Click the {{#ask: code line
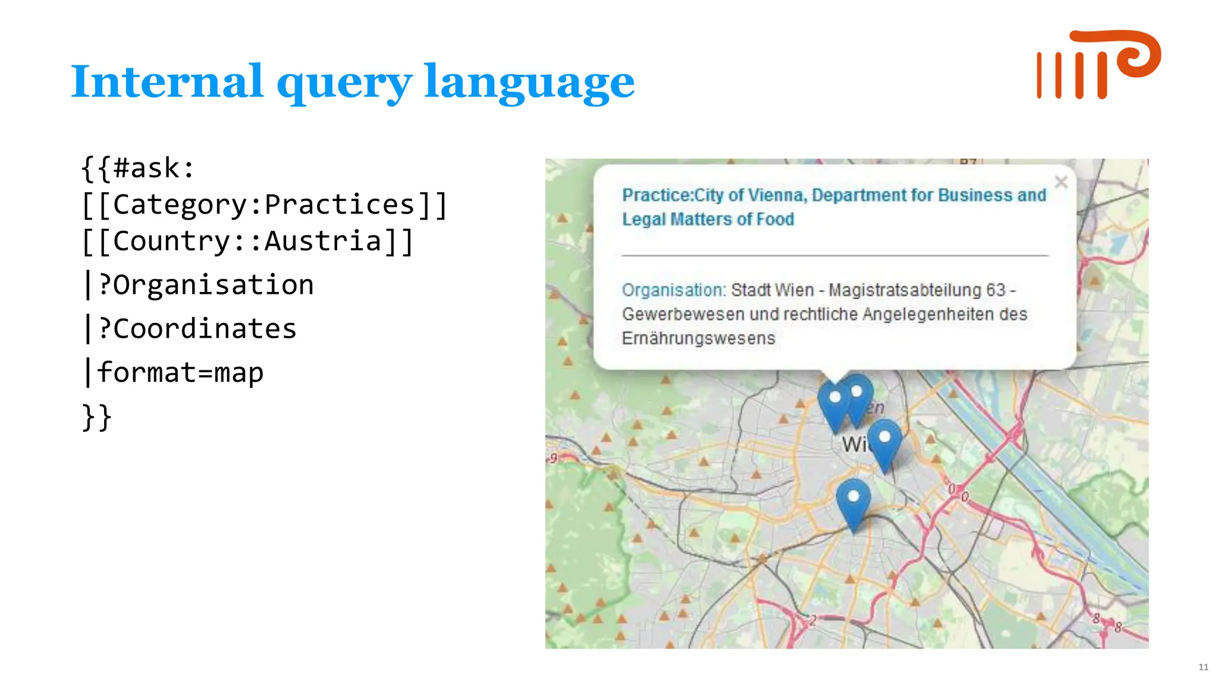Image resolution: width=1218 pixels, height=685 pixels. (138, 168)
